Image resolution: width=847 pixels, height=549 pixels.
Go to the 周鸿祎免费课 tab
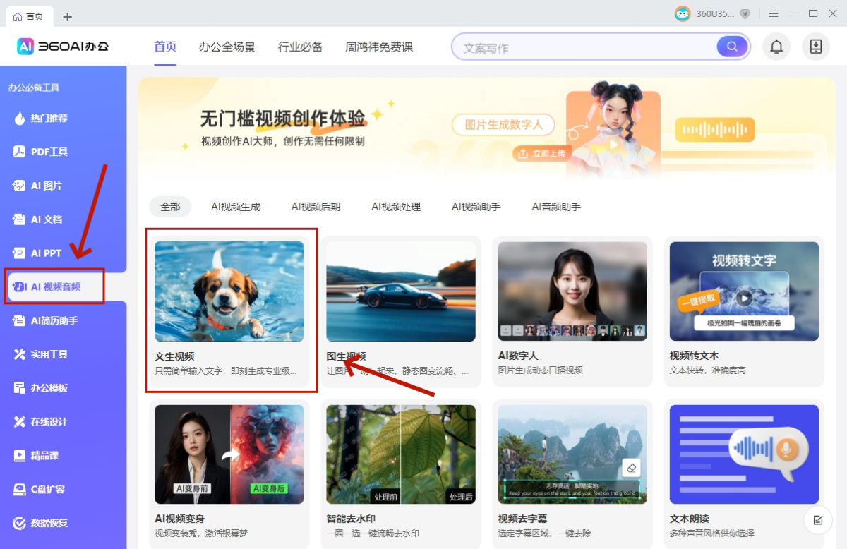379,47
